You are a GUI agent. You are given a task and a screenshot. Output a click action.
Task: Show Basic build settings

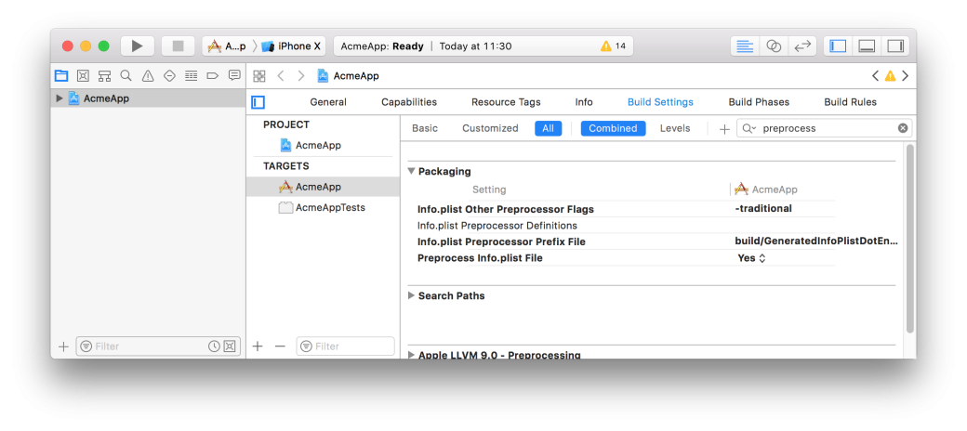click(425, 128)
